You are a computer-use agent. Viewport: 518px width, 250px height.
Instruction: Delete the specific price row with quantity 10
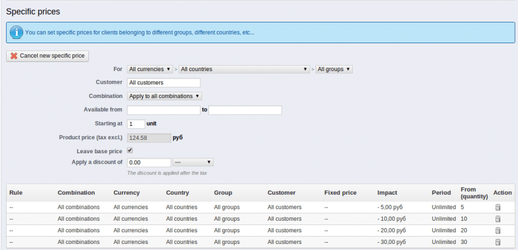pyautogui.click(x=498, y=219)
